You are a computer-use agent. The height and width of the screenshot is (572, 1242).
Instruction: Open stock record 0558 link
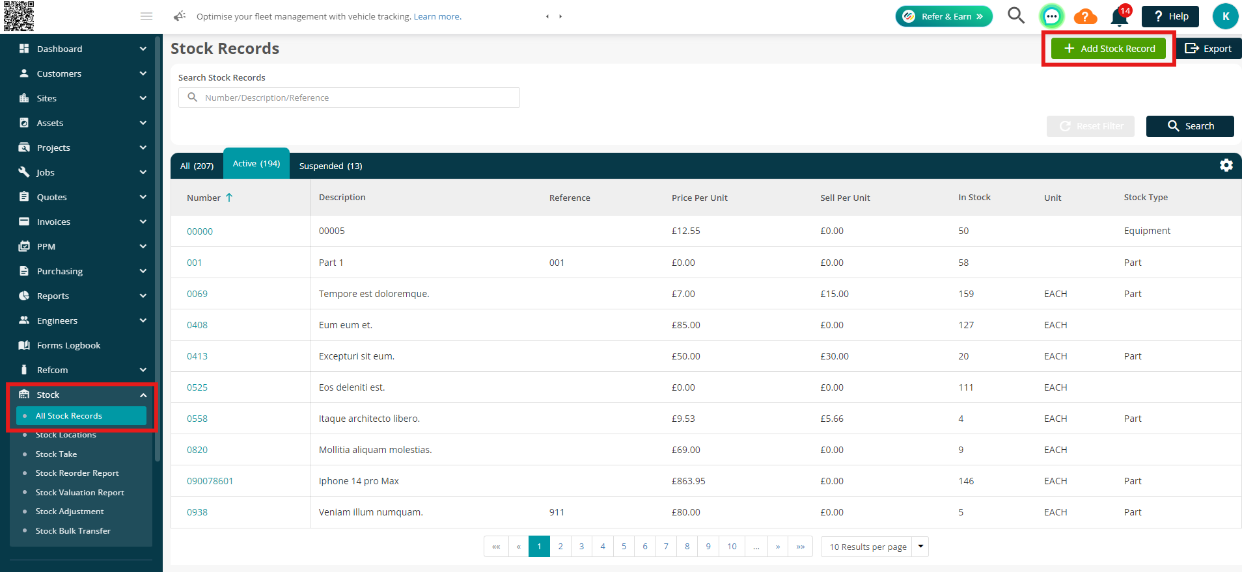(x=197, y=419)
